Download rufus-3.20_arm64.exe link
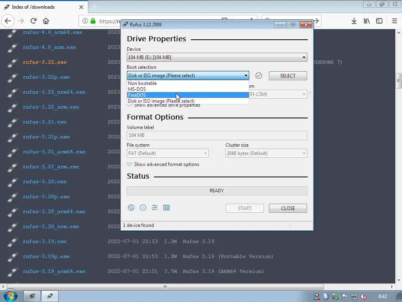Screen dimensions: 402x302 click(54, 212)
